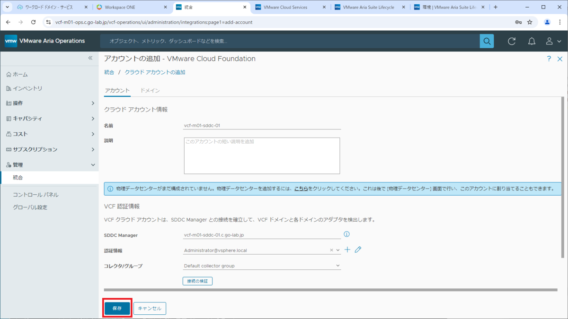
Task: Go to Home in sidebar
Action: pos(17,74)
